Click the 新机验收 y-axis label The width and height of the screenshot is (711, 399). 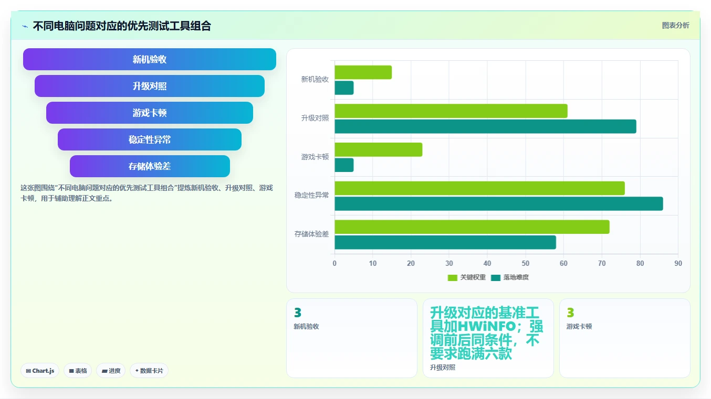[315, 80]
